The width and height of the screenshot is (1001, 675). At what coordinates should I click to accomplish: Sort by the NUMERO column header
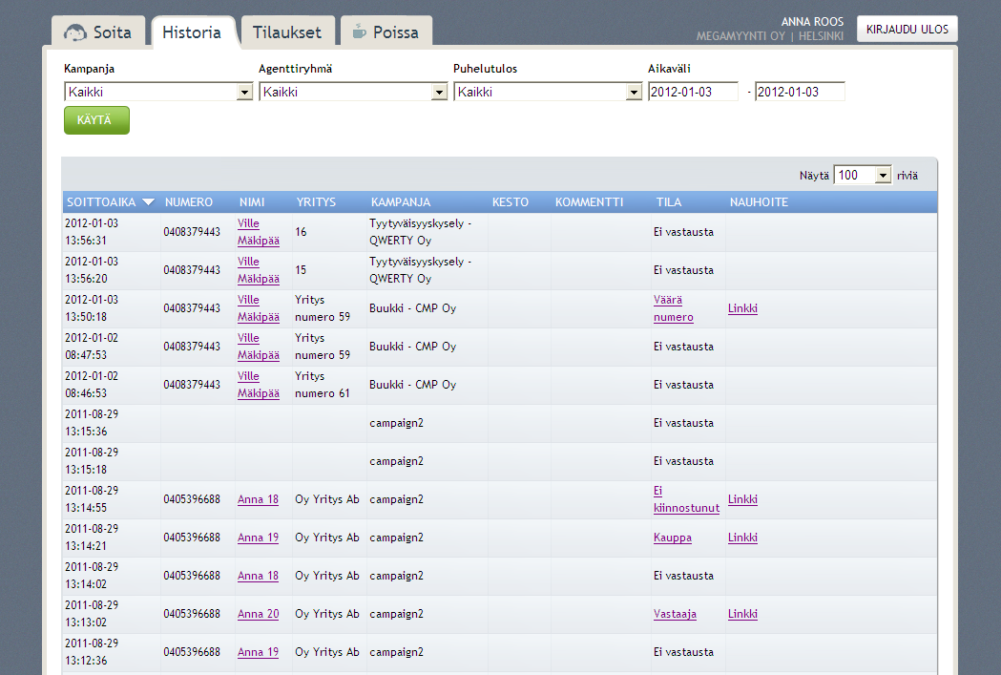pyautogui.click(x=188, y=202)
